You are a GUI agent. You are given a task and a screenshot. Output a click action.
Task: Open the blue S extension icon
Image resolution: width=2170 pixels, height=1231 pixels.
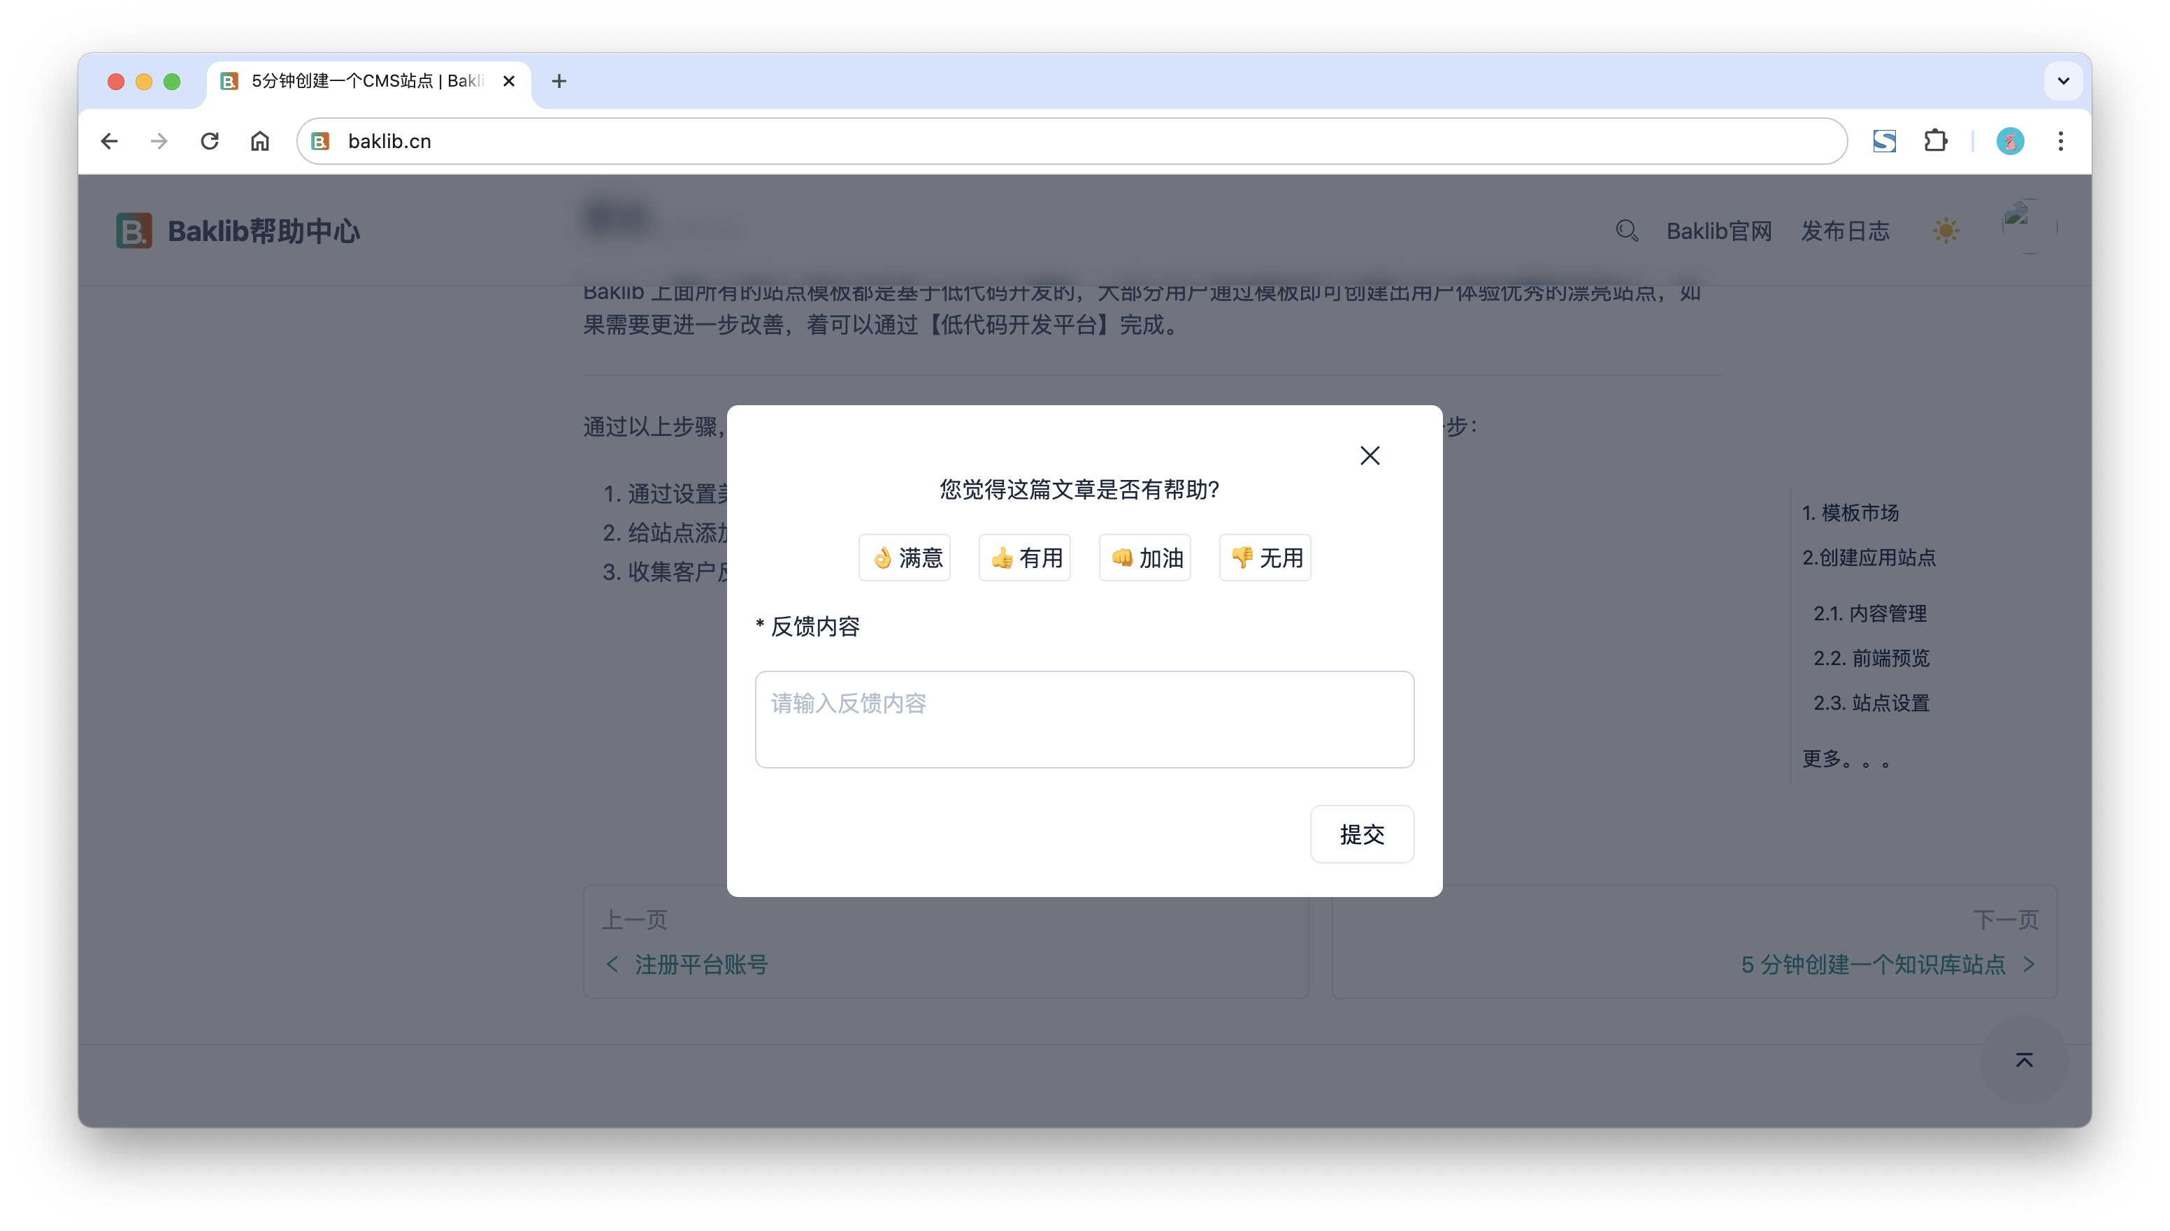point(1884,141)
